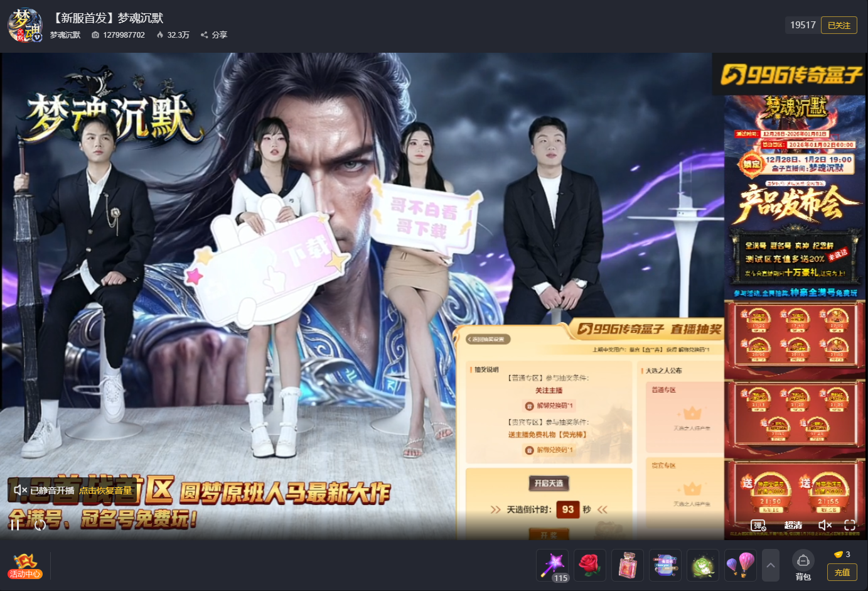The height and width of the screenshot is (591, 868).
Task: Click the streamer avatar 梦魂沉默
Action: coord(25,25)
